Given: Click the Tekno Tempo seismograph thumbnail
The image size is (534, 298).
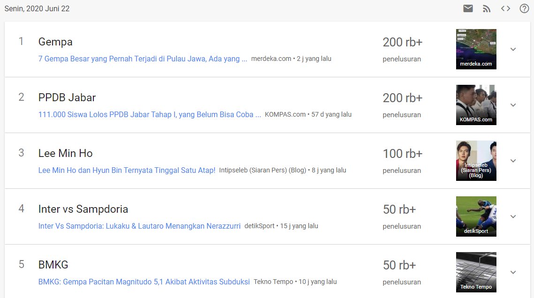Looking at the screenshot, I should tap(476, 273).
